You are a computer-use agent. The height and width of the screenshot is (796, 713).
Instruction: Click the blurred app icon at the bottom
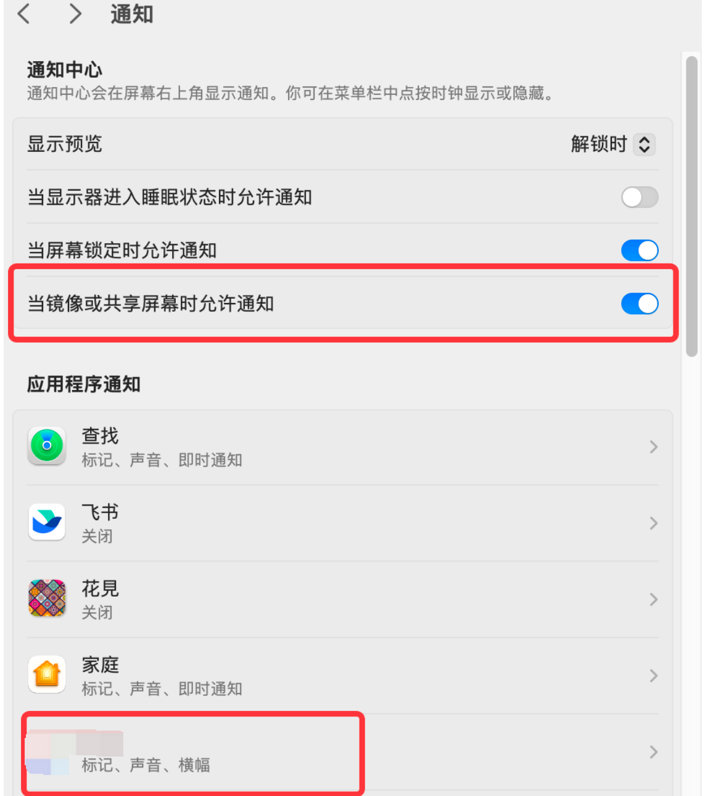pos(47,752)
